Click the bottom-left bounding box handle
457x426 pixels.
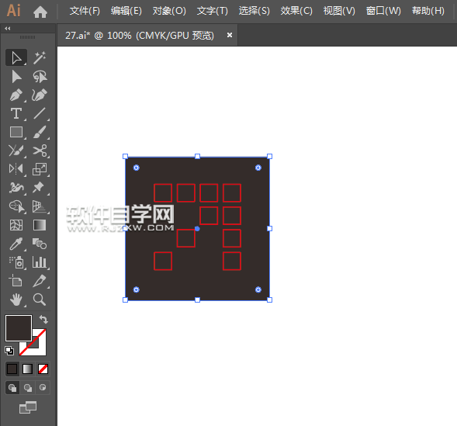[x=126, y=300]
